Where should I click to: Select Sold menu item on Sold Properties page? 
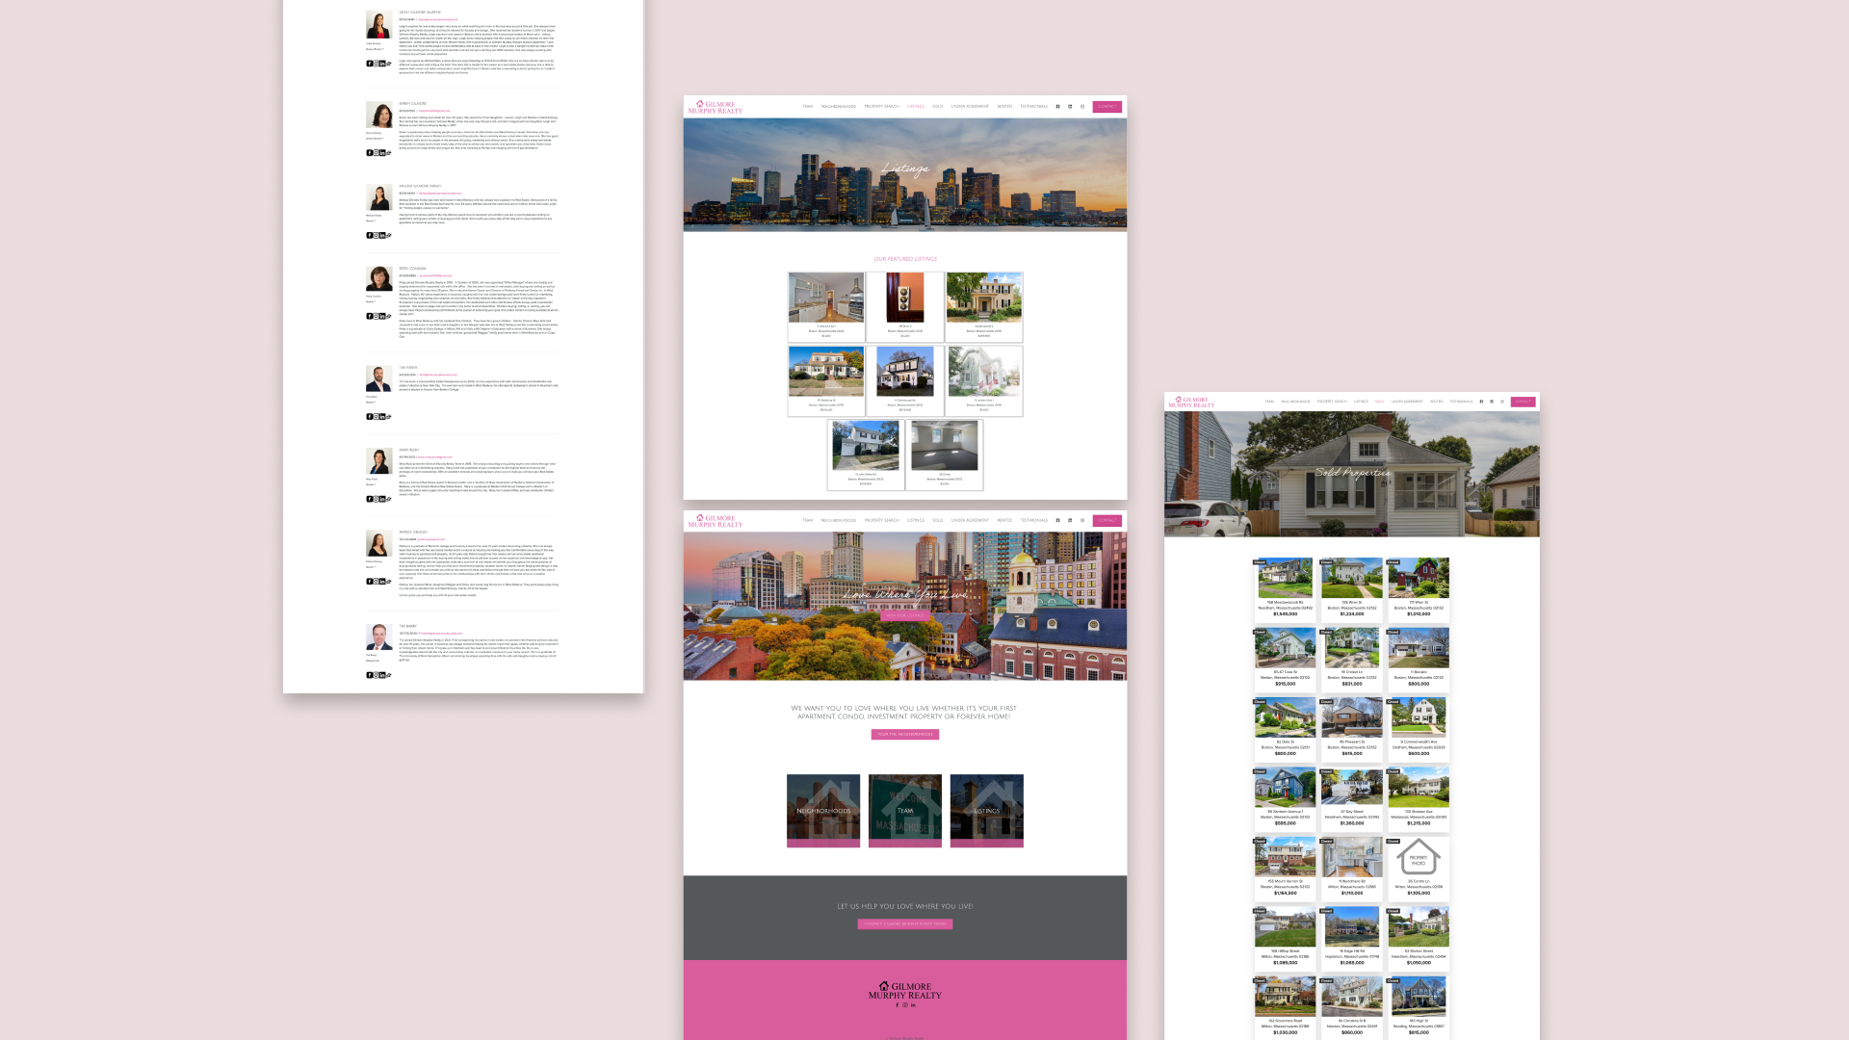1379,402
